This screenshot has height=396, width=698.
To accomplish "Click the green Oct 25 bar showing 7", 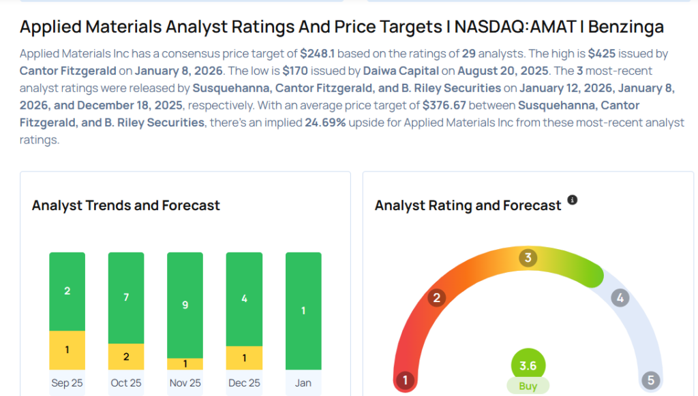I will pos(126,297).
